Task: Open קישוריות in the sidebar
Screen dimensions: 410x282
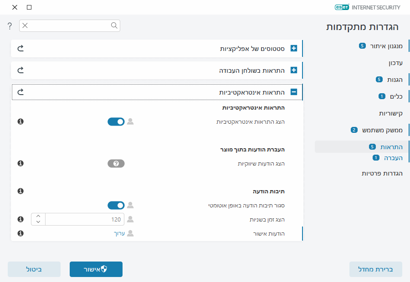Action: click(391, 113)
